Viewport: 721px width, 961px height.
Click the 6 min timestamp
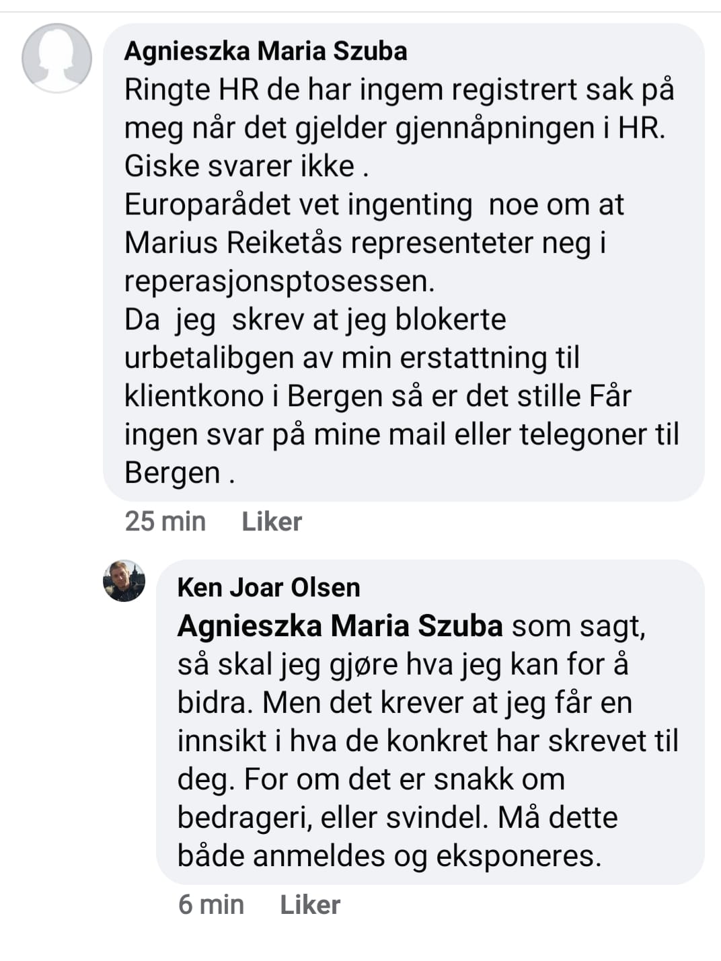tap(211, 905)
